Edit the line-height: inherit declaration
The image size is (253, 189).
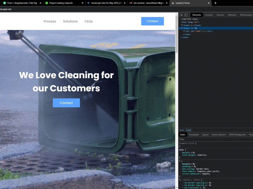point(194,155)
